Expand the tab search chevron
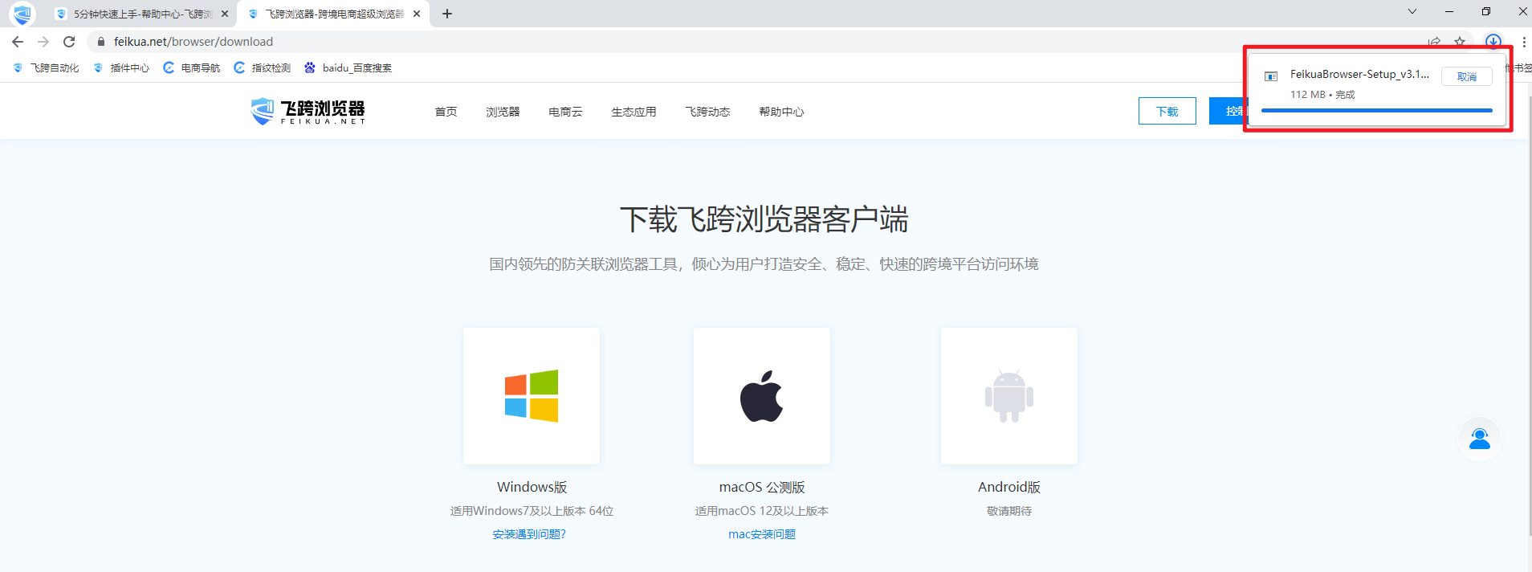This screenshot has width=1532, height=572. tap(1412, 11)
